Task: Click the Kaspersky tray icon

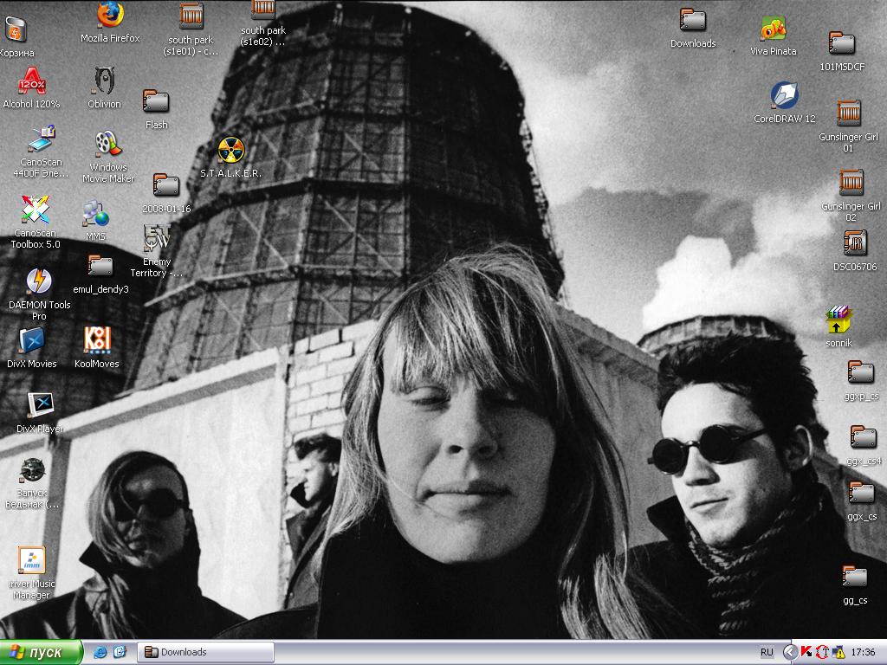Action: point(806,652)
